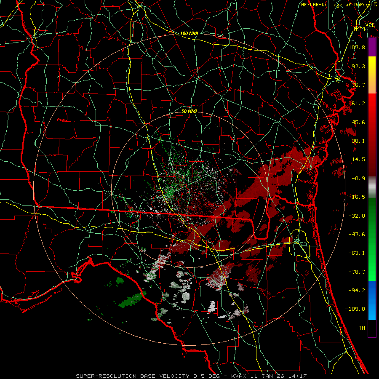Click the 76.7 velocity scale value
The image size is (379, 379).
pyautogui.click(x=358, y=85)
